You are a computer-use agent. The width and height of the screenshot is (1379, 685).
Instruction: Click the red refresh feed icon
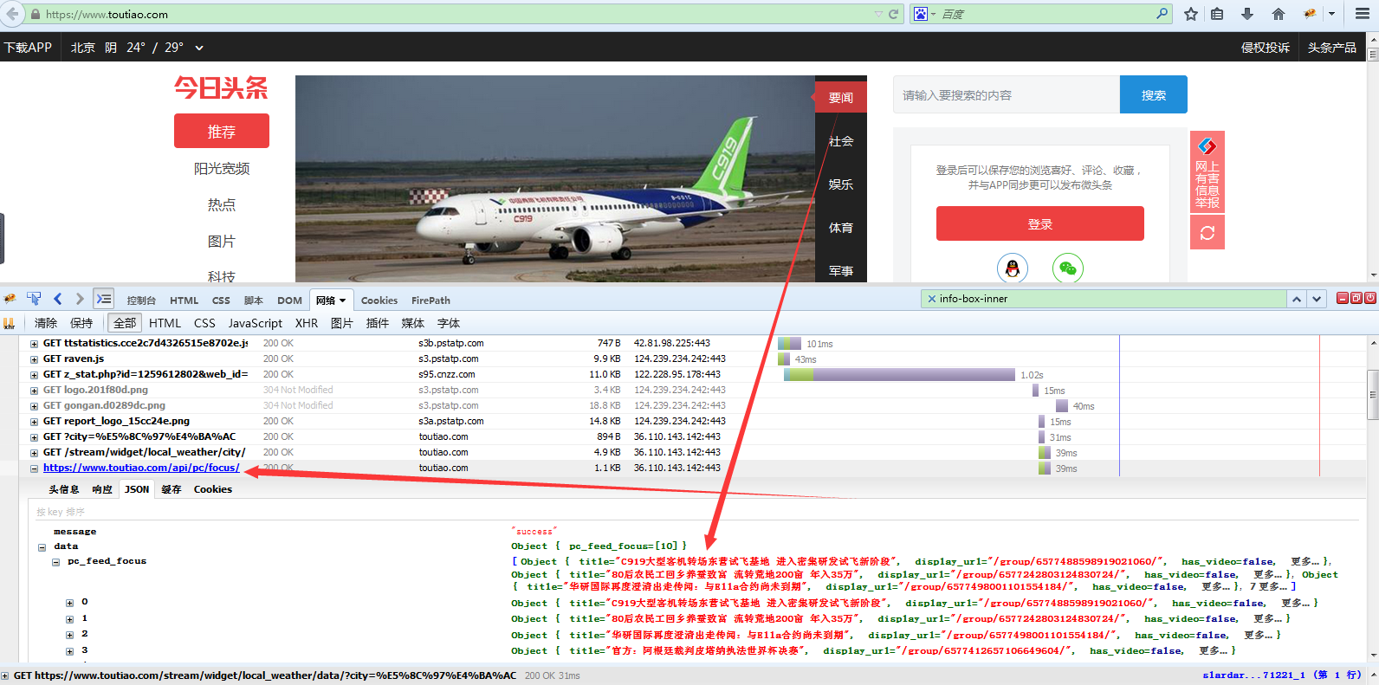pos(1207,233)
